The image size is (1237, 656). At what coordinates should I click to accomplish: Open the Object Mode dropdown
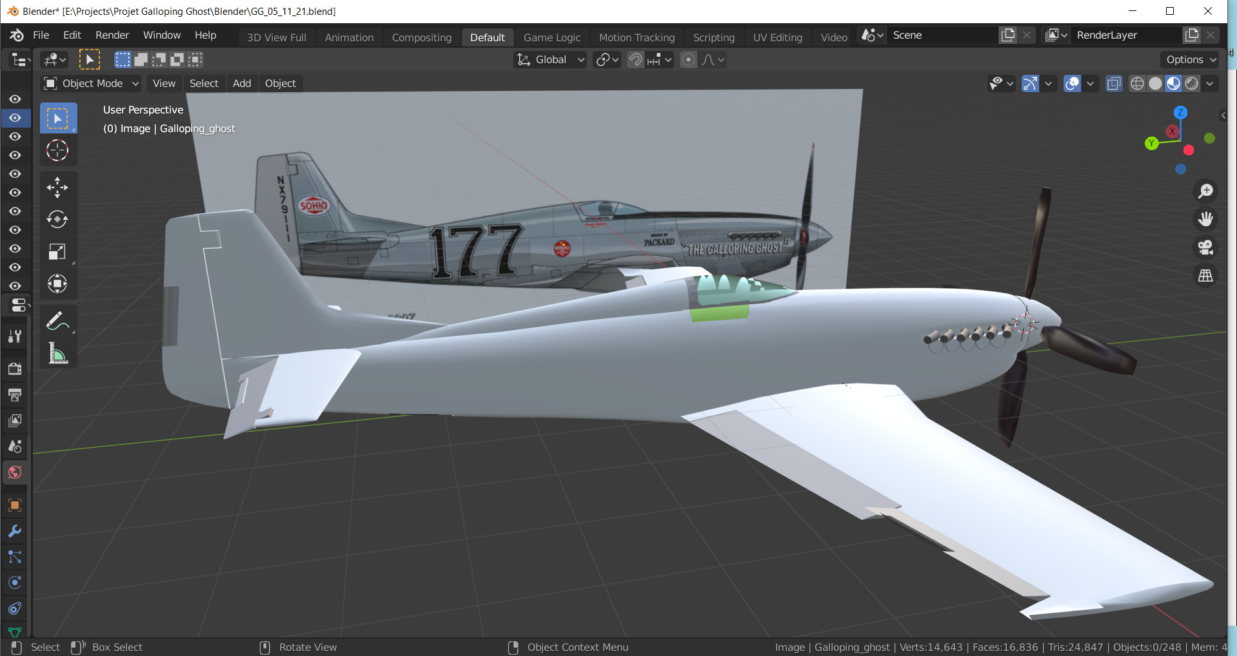[x=91, y=84]
